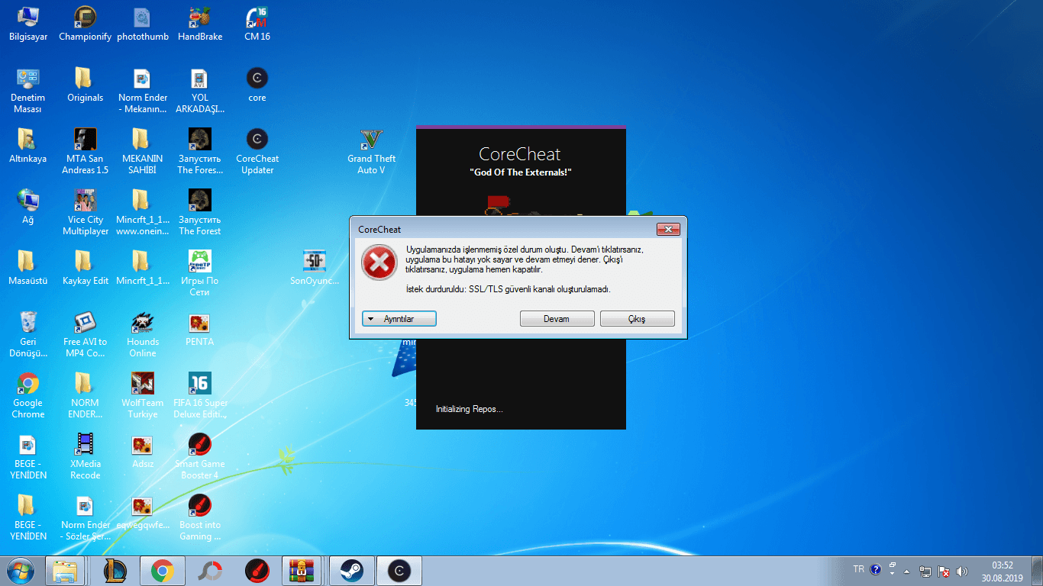Click the PhotoScape taskbar icon

pyautogui.click(x=210, y=571)
